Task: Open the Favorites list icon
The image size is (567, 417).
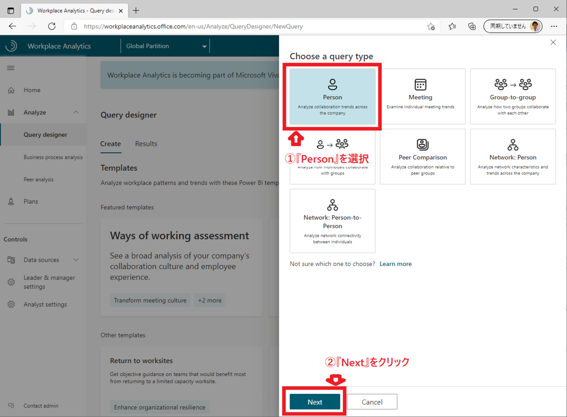Action: point(452,26)
